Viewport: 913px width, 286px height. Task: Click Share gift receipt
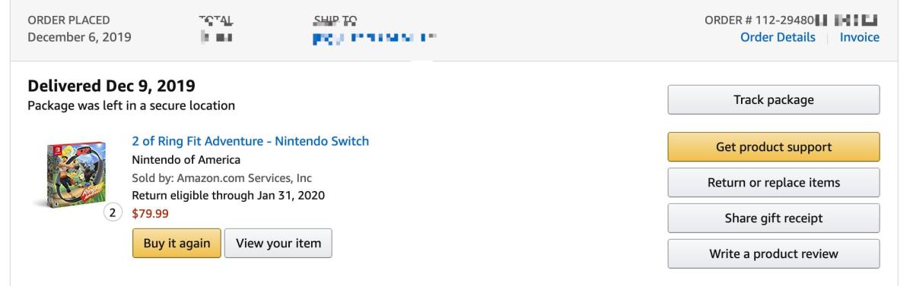(773, 218)
